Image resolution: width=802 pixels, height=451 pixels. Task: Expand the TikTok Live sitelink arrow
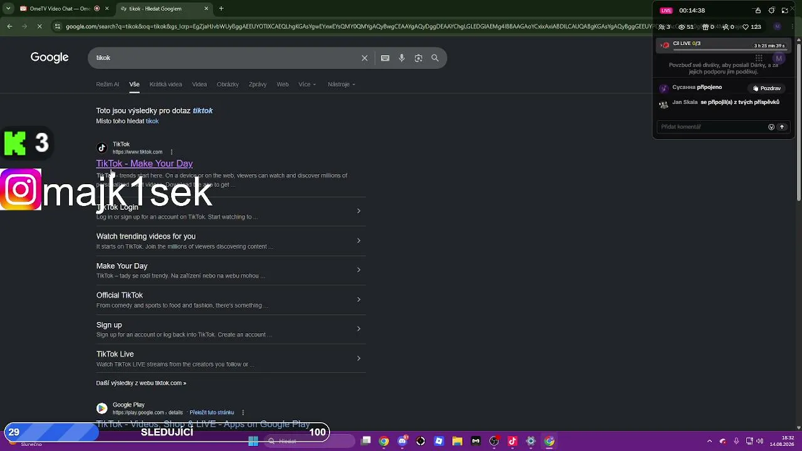(358, 358)
